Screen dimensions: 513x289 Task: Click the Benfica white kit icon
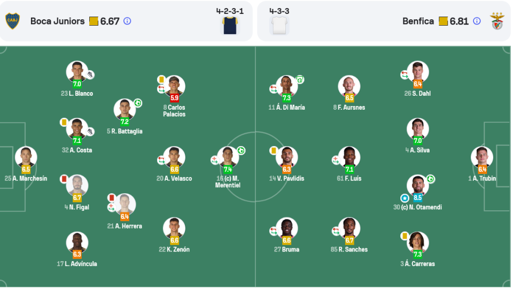pos(279,26)
